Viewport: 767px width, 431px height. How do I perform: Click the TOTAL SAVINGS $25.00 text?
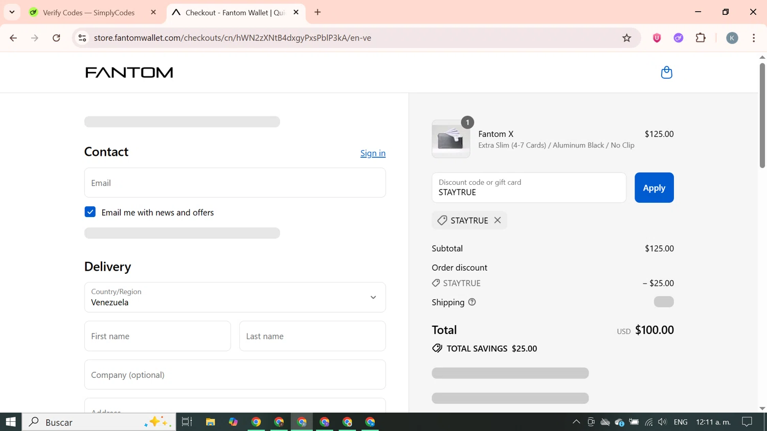coord(491,348)
